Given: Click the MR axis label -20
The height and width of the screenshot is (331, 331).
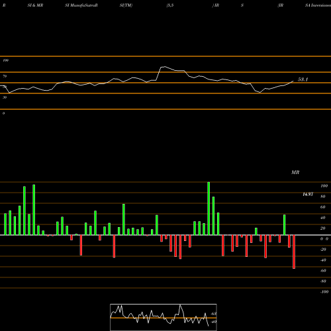Looking at the screenshot, I should pyautogui.click(x=323, y=250).
